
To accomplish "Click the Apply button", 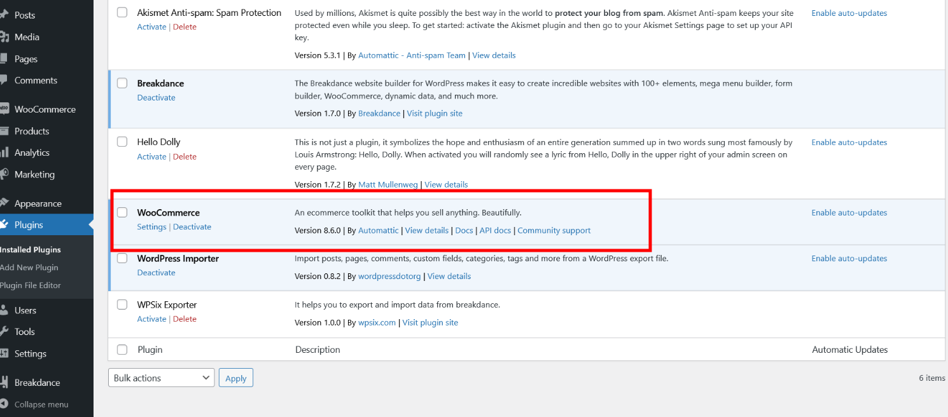I will [236, 378].
